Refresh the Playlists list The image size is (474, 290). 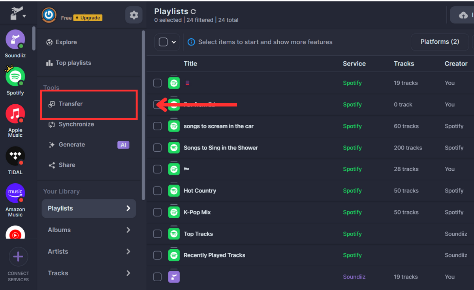pos(194,12)
